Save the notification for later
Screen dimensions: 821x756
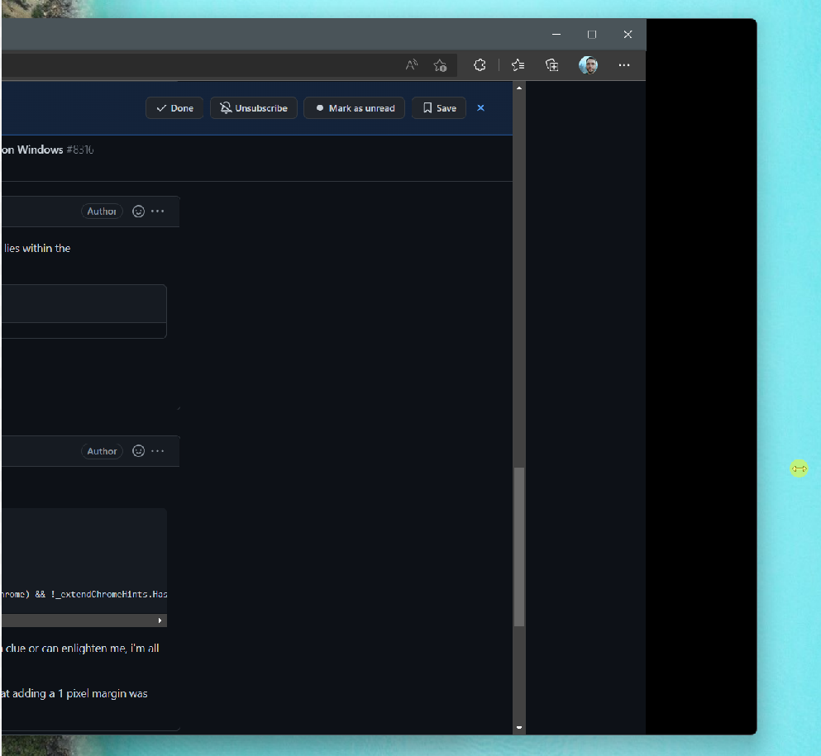[438, 107]
